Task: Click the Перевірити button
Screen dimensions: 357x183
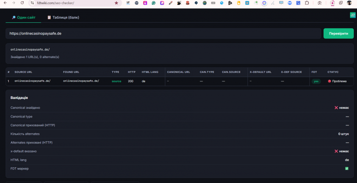Action: pos(338,33)
